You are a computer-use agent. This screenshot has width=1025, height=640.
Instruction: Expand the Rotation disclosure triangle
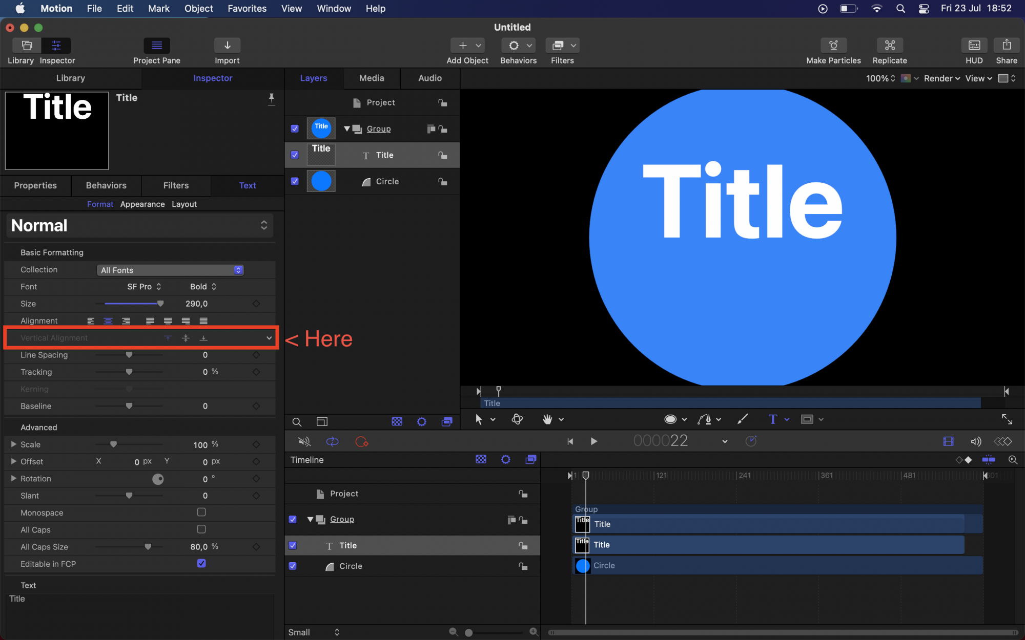click(14, 478)
